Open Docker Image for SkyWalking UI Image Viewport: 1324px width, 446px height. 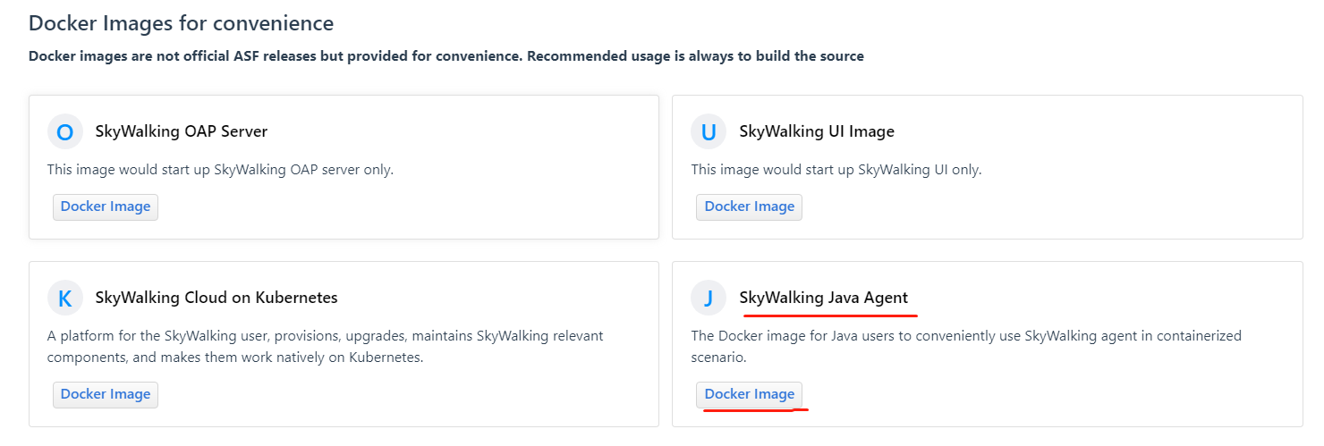pyautogui.click(x=749, y=206)
